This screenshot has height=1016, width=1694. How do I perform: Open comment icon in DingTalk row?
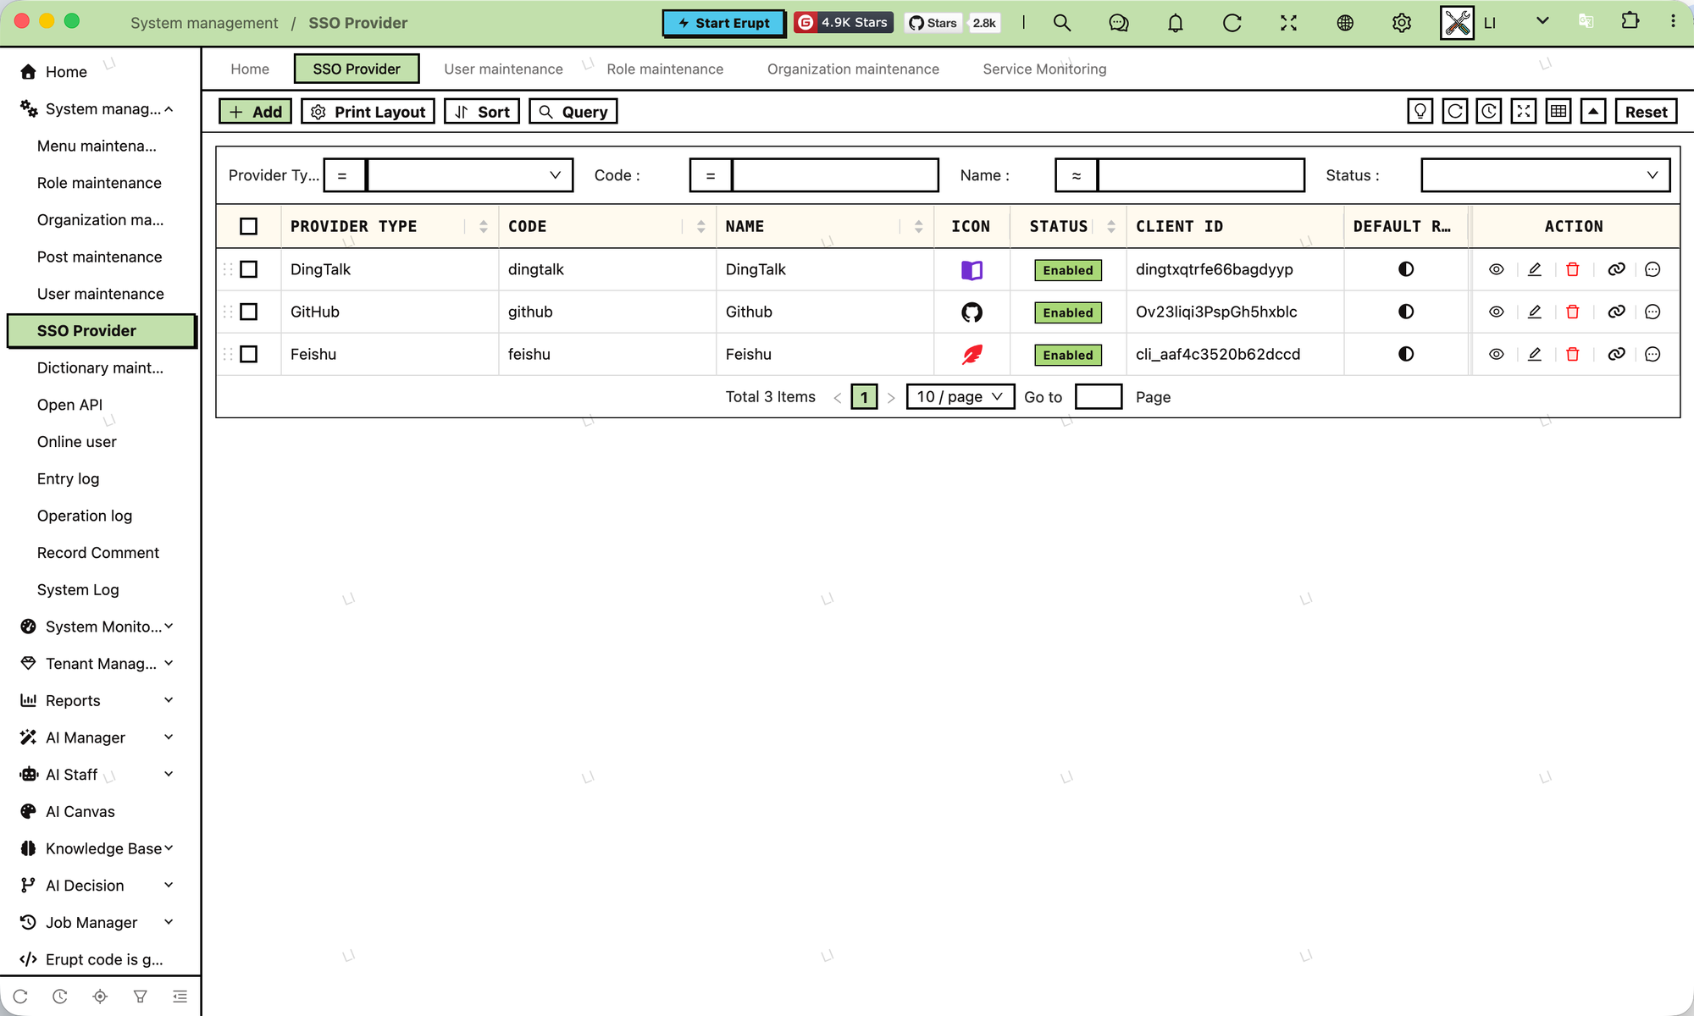point(1652,269)
